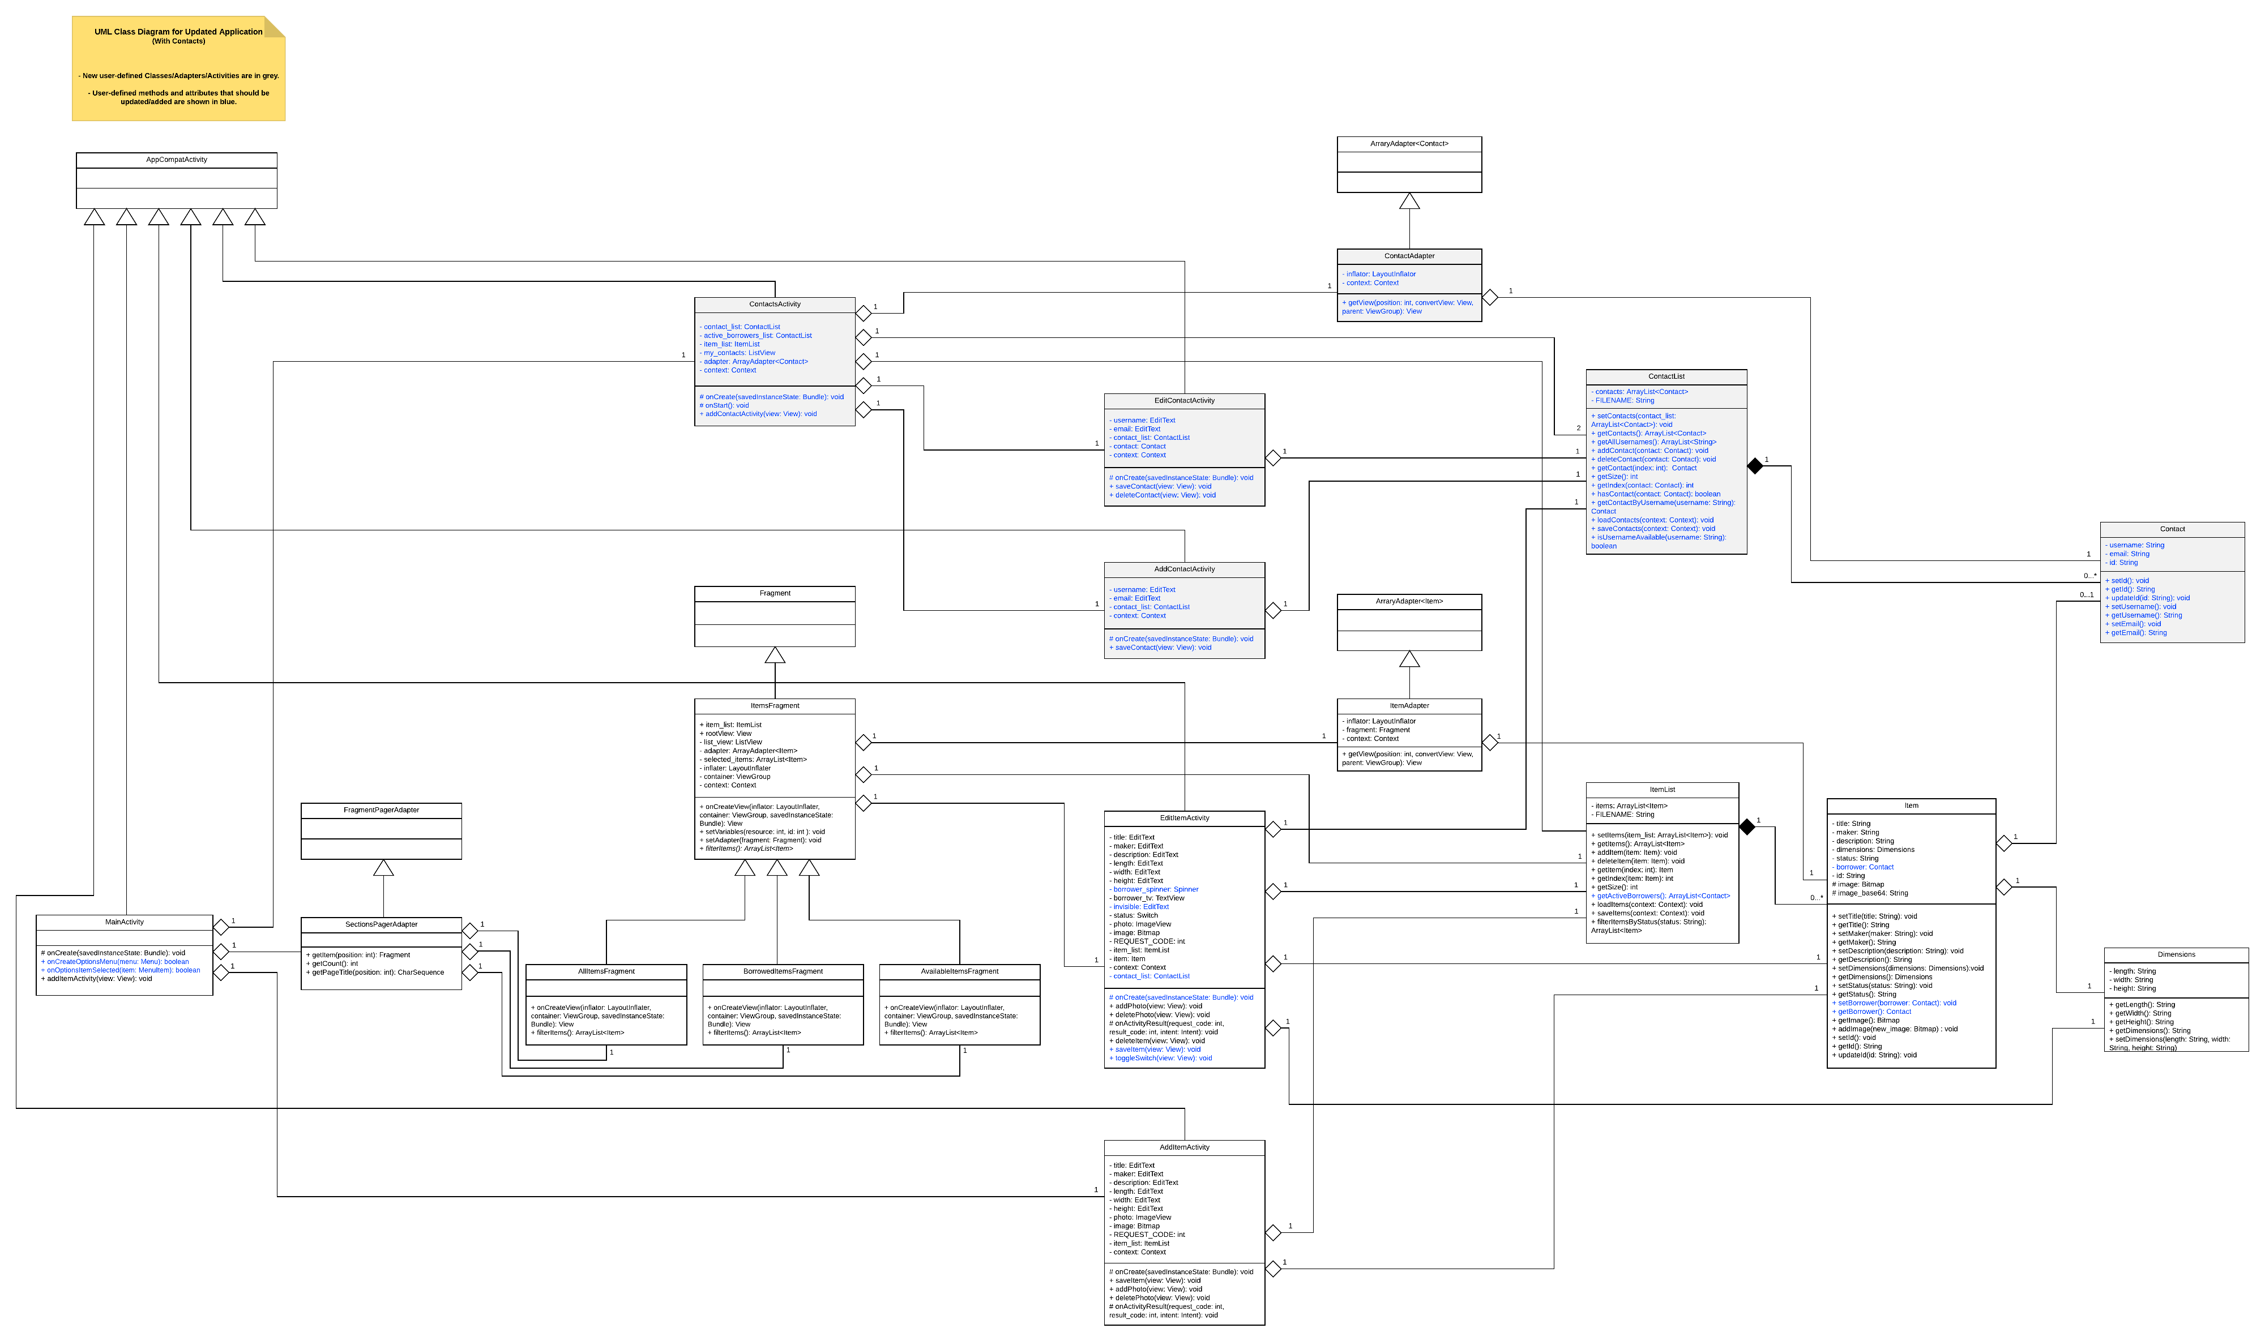The height and width of the screenshot is (1341, 2265).
Task: Click an inheritance triangle under AppCompatActivity
Action: [95, 217]
